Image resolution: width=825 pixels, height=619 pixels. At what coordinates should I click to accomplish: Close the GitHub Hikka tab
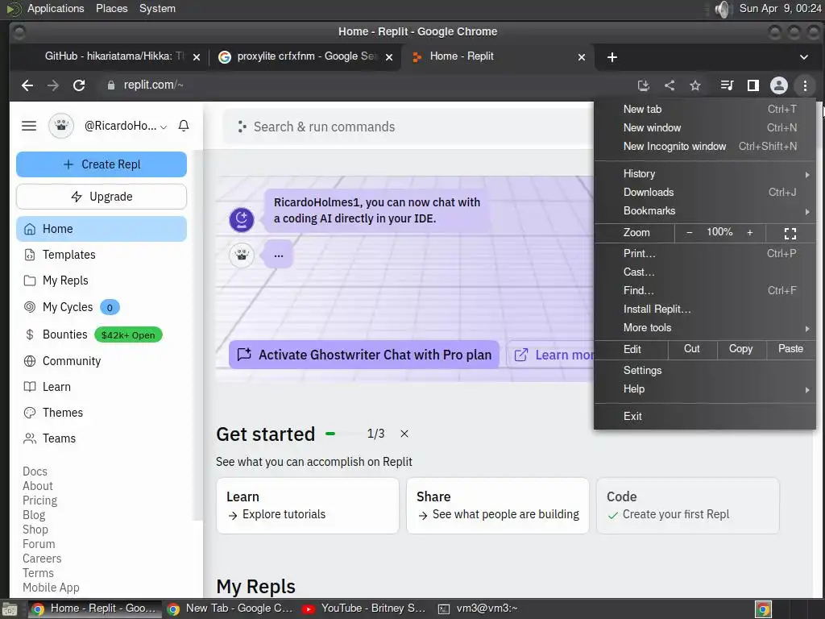197,57
